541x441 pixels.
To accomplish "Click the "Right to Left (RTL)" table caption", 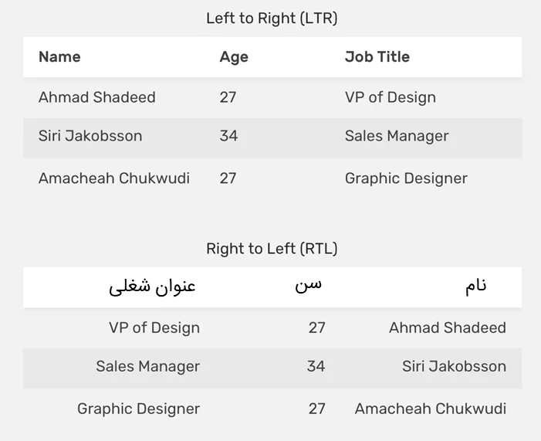I will coord(272,249).
